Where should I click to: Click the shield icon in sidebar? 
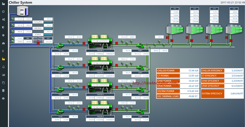click(x=3, y=27)
